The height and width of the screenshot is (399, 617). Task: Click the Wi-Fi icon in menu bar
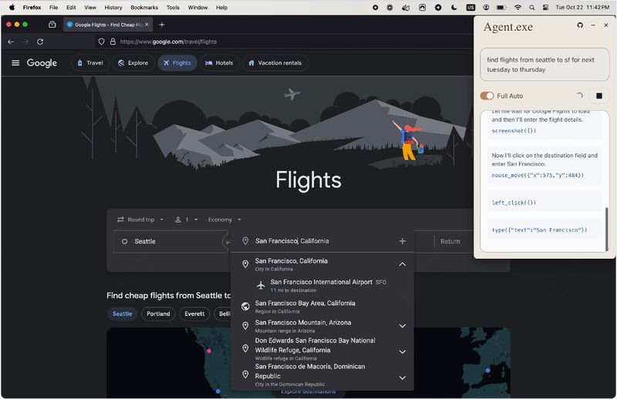(518, 7)
